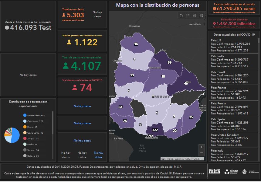
Task: Open the basemap gallery grid icon
Action: point(201,16)
